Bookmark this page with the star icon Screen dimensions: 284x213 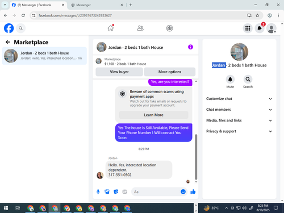(x=257, y=15)
